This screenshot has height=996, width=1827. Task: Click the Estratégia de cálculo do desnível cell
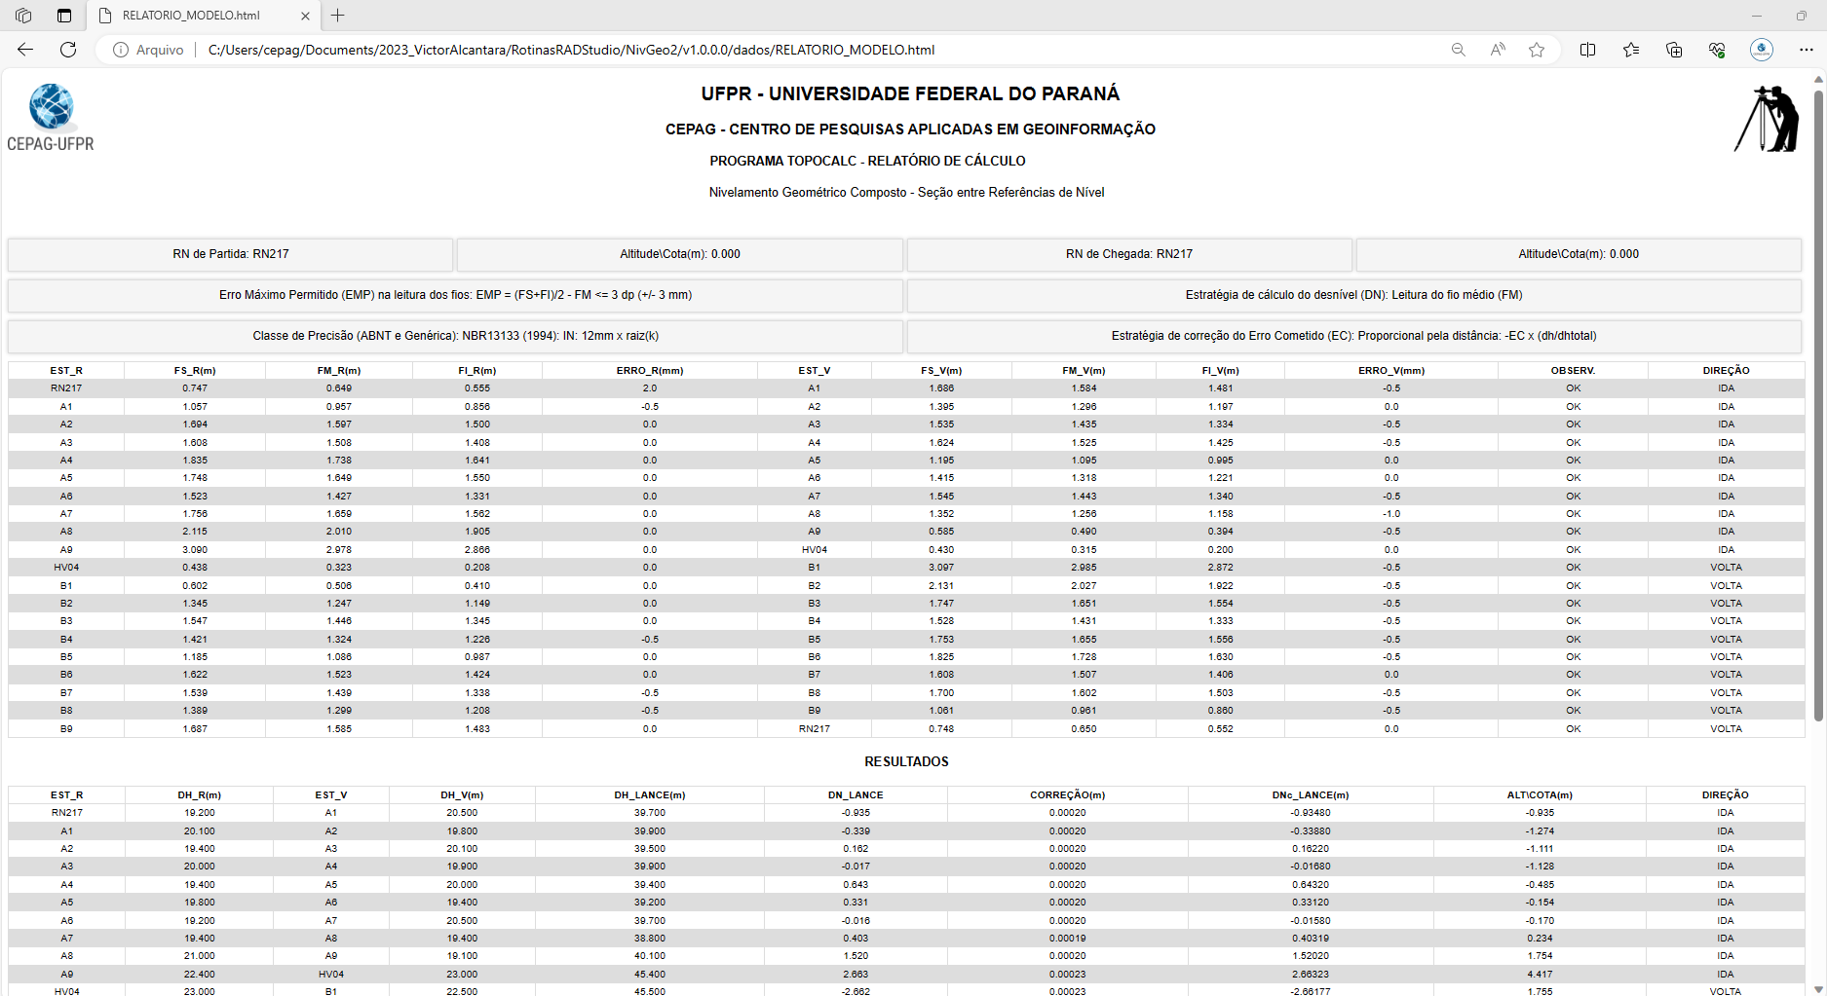click(x=1353, y=295)
